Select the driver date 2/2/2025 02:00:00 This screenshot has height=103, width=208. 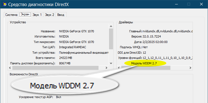pyautogui.click(x=155, y=42)
